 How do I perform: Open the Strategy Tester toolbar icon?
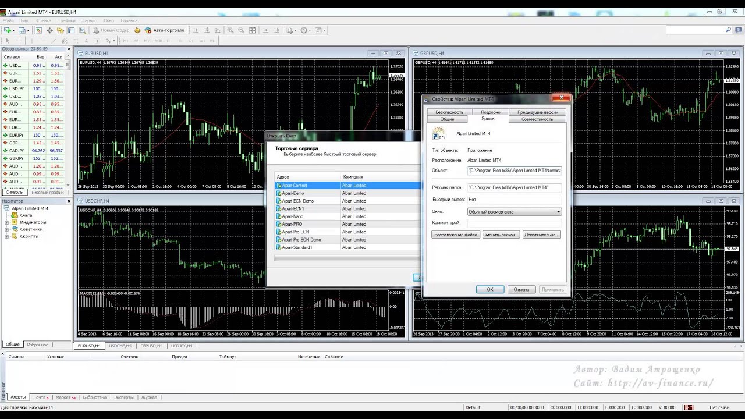[x=82, y=30]
